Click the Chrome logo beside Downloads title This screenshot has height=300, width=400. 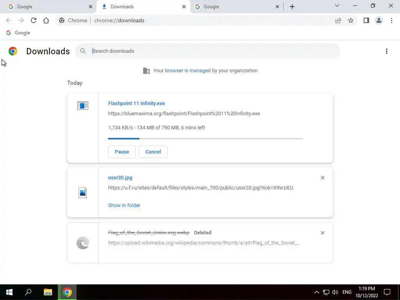click(x=13, y=51)
